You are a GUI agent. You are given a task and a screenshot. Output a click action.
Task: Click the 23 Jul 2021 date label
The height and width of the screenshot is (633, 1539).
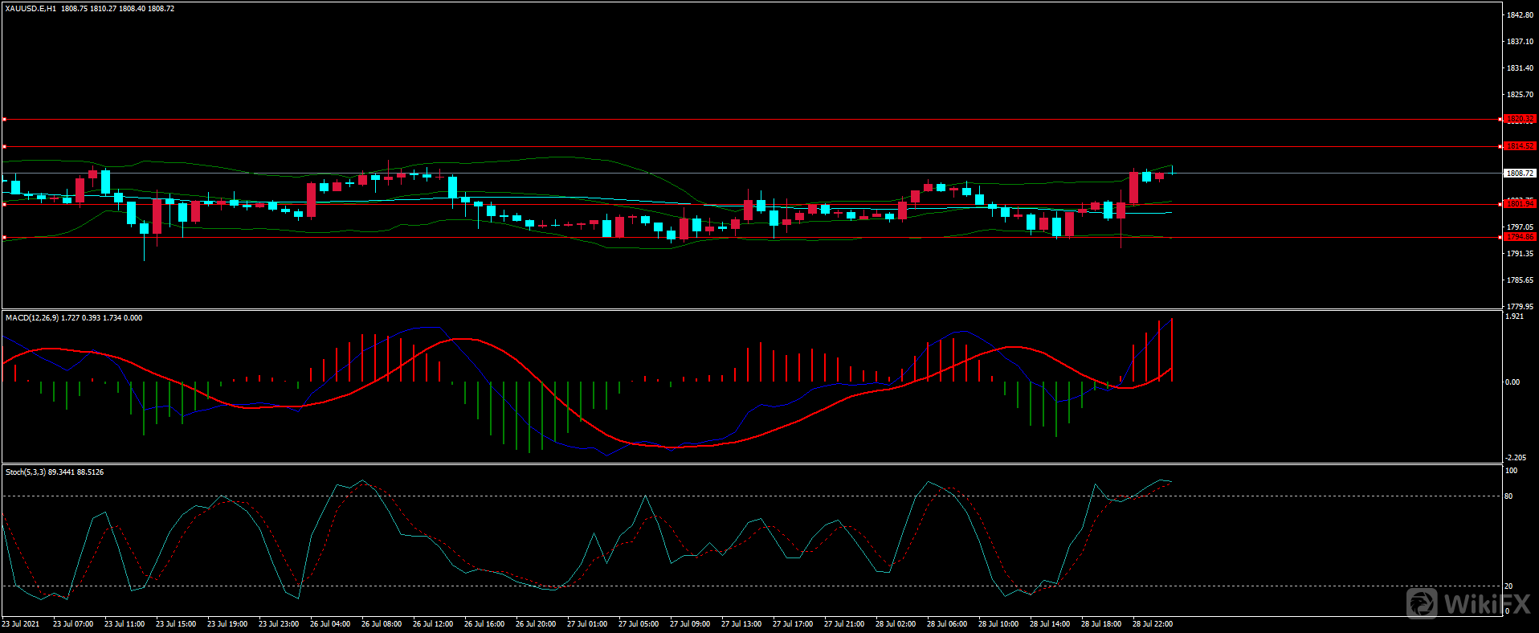click(x=21, y=624)
